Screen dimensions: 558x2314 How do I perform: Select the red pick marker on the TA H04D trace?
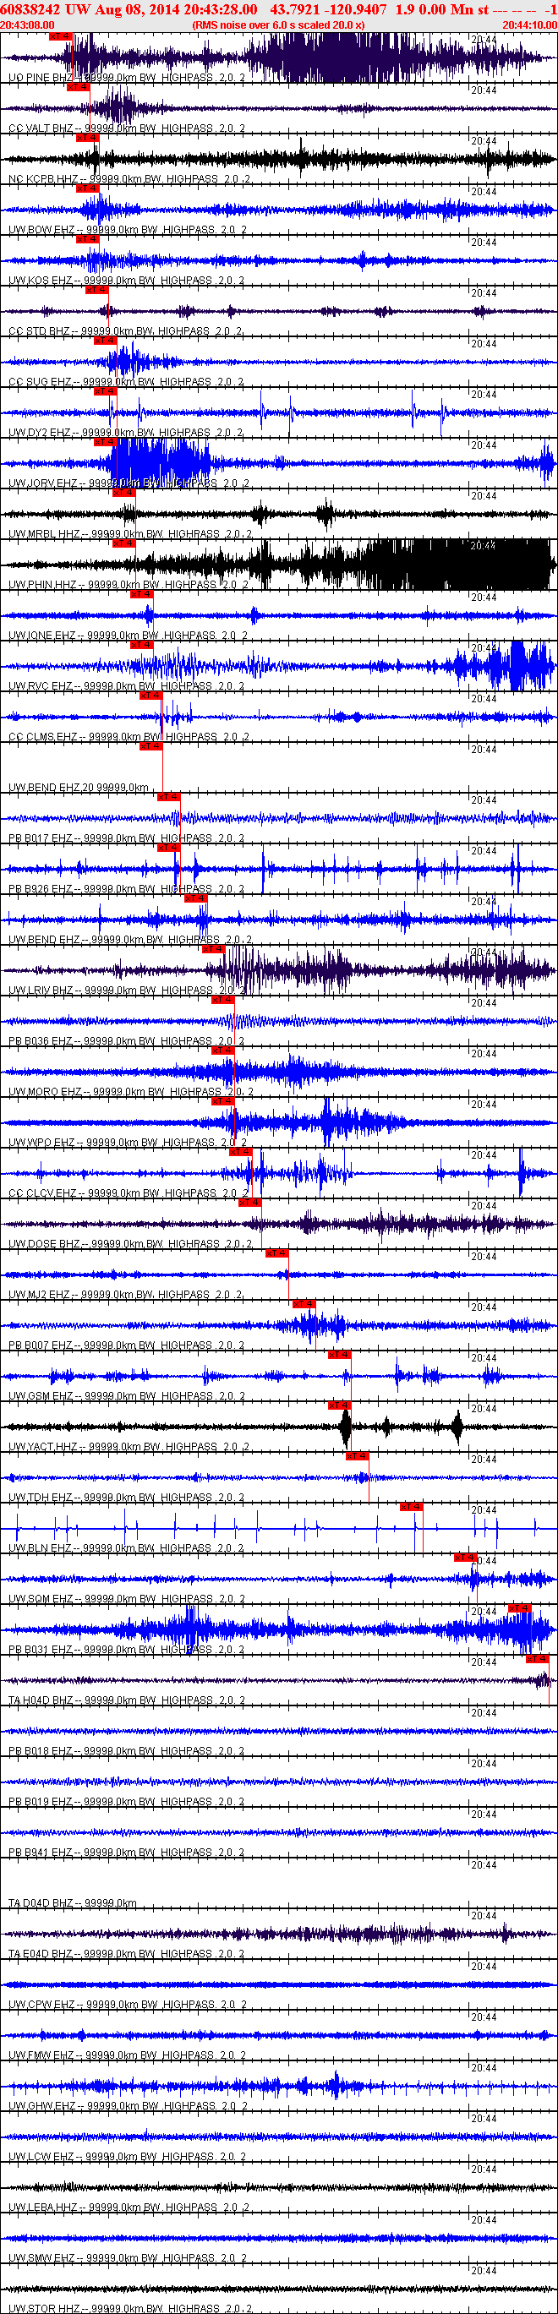click(x=536, y=1658)
